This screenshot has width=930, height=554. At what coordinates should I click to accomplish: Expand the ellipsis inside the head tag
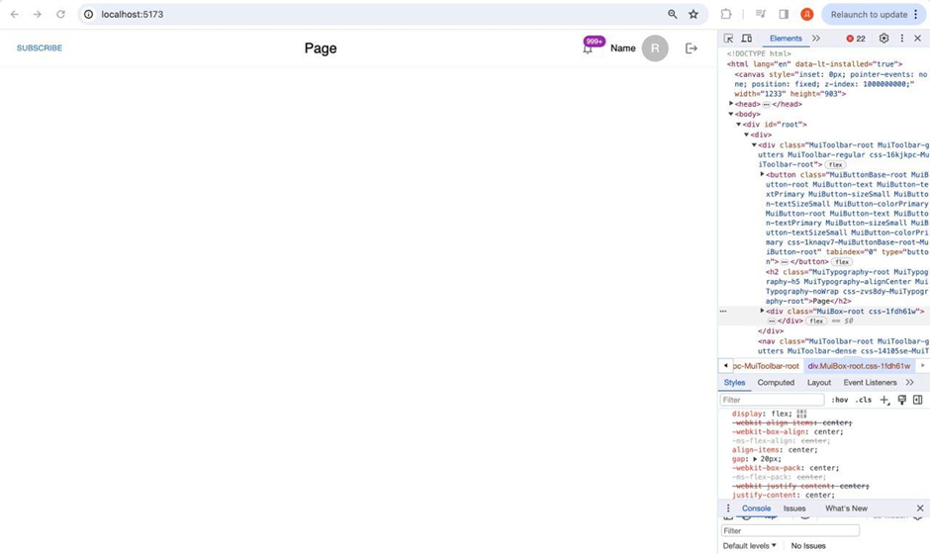766,105
